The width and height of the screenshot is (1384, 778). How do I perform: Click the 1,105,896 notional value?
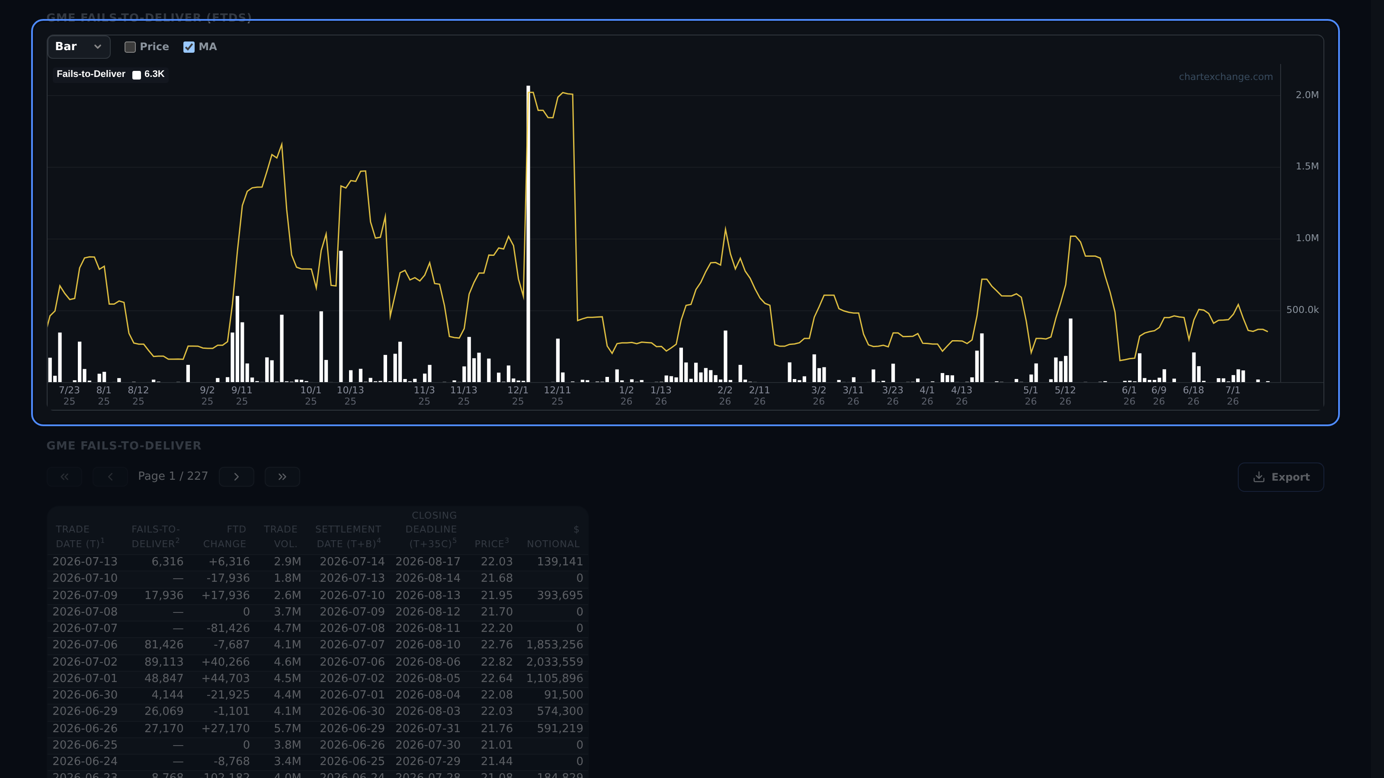pyautogui.click(x=554, y=678)
